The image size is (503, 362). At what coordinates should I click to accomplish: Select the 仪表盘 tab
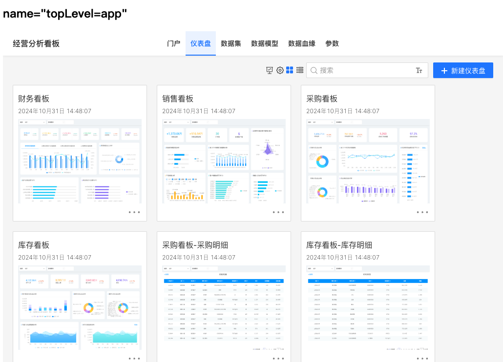tap(201, 43)
